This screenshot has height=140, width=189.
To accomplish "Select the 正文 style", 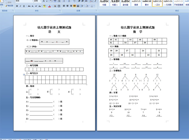I will click(157, 3).
